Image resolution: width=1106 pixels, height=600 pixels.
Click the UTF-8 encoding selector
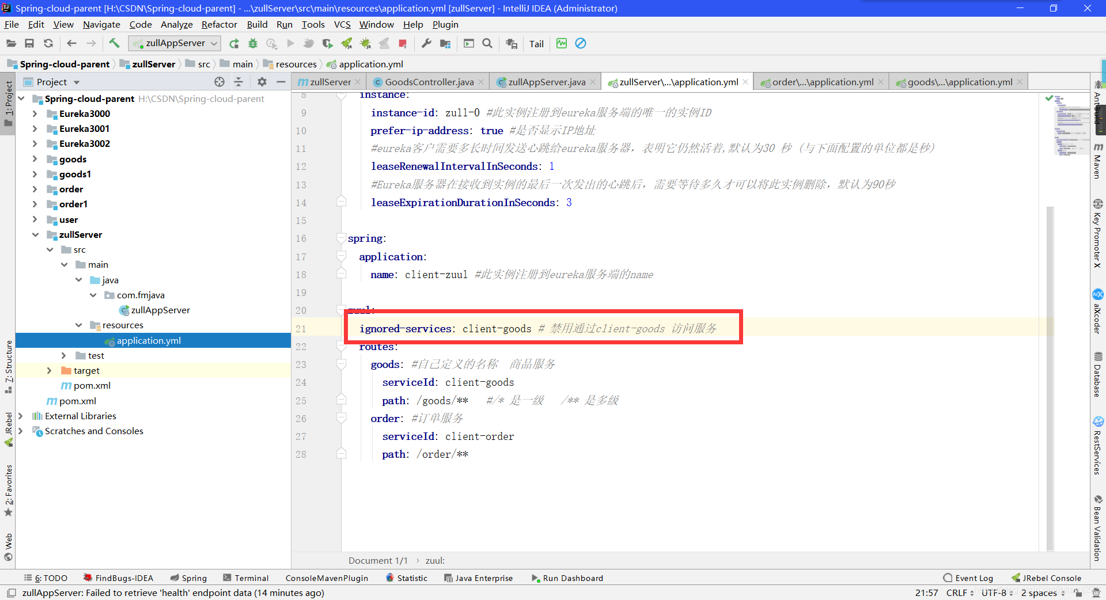tap(997, 593)
